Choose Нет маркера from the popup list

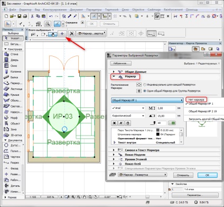196,100
